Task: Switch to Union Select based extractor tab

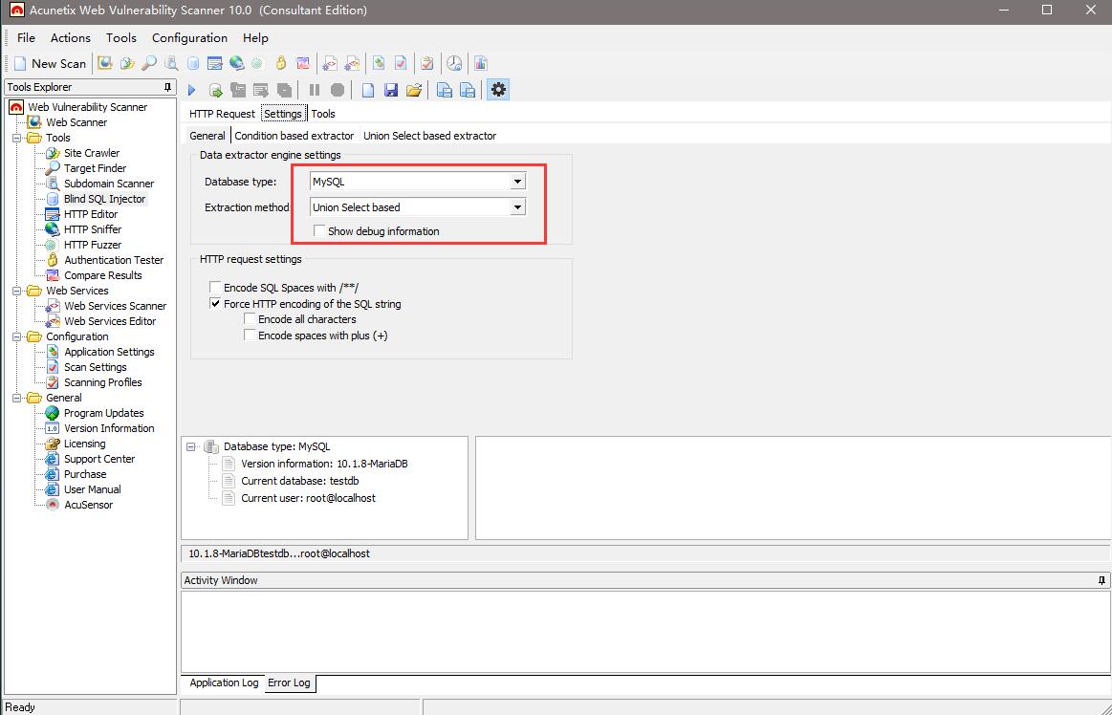Action: 429,136
